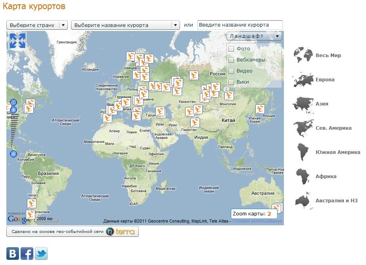
Task: Select the Сев. Америка continent icon
Action: pyautogui.click(x=303, y=128)
